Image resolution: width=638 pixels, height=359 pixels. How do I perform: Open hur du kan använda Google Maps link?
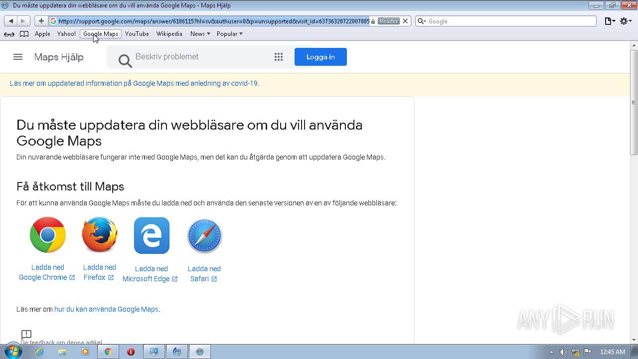point(106,309)
